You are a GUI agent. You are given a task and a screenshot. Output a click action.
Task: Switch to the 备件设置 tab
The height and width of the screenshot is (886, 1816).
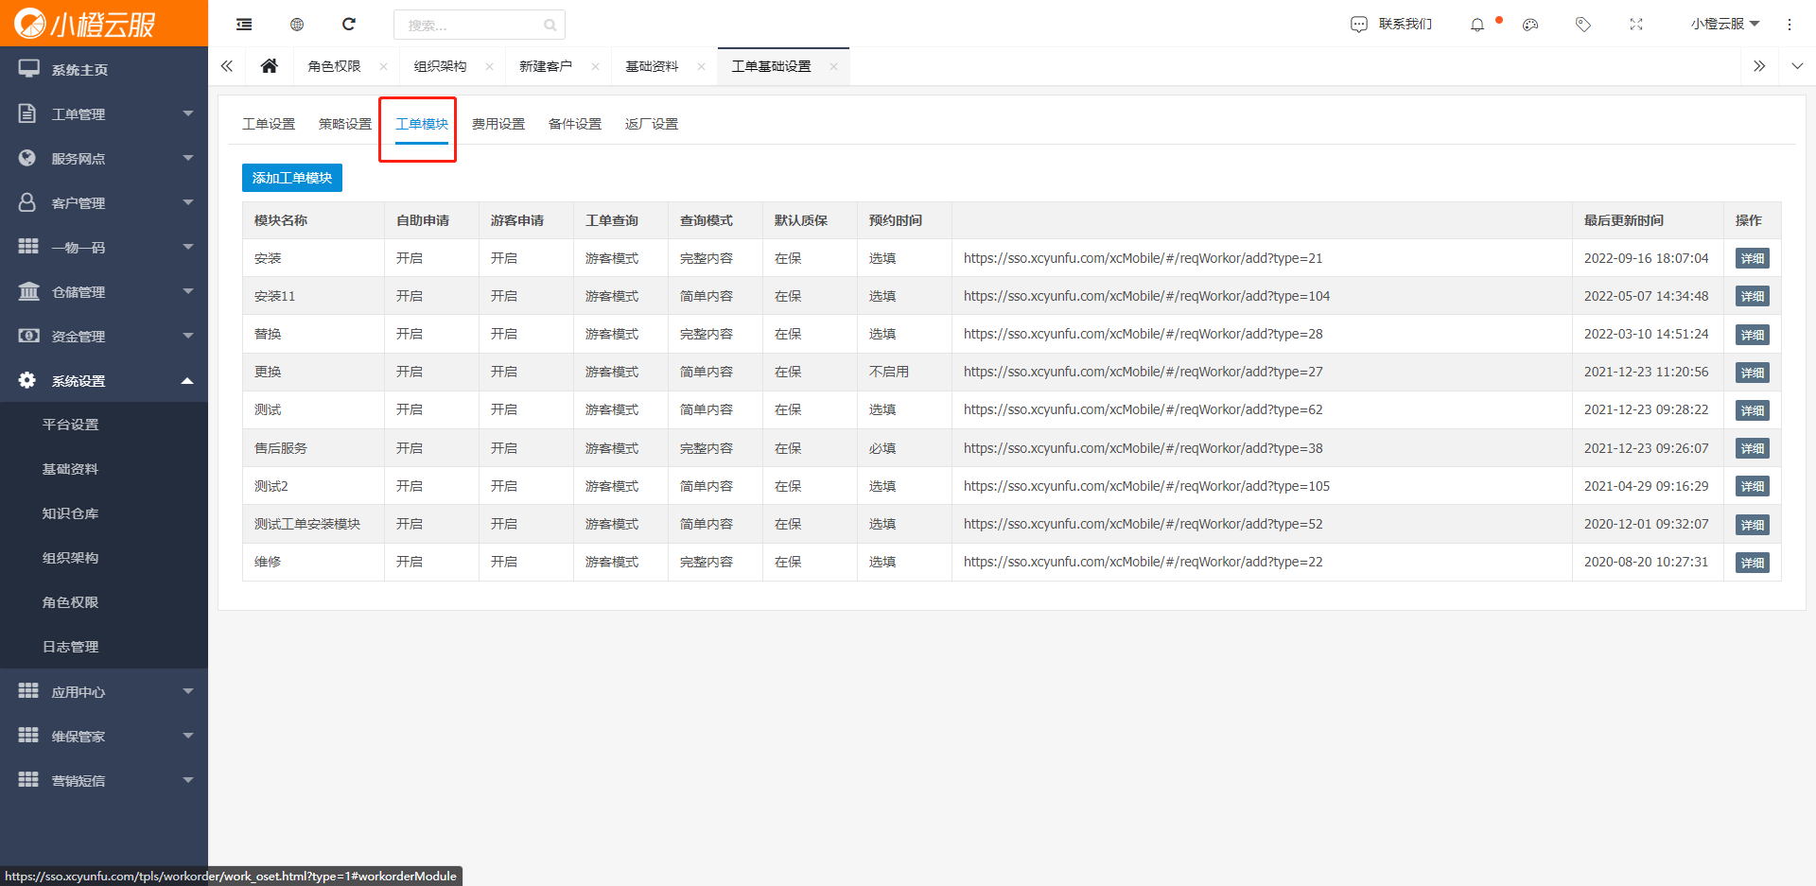pyautogui.click(x=575, y=124)
